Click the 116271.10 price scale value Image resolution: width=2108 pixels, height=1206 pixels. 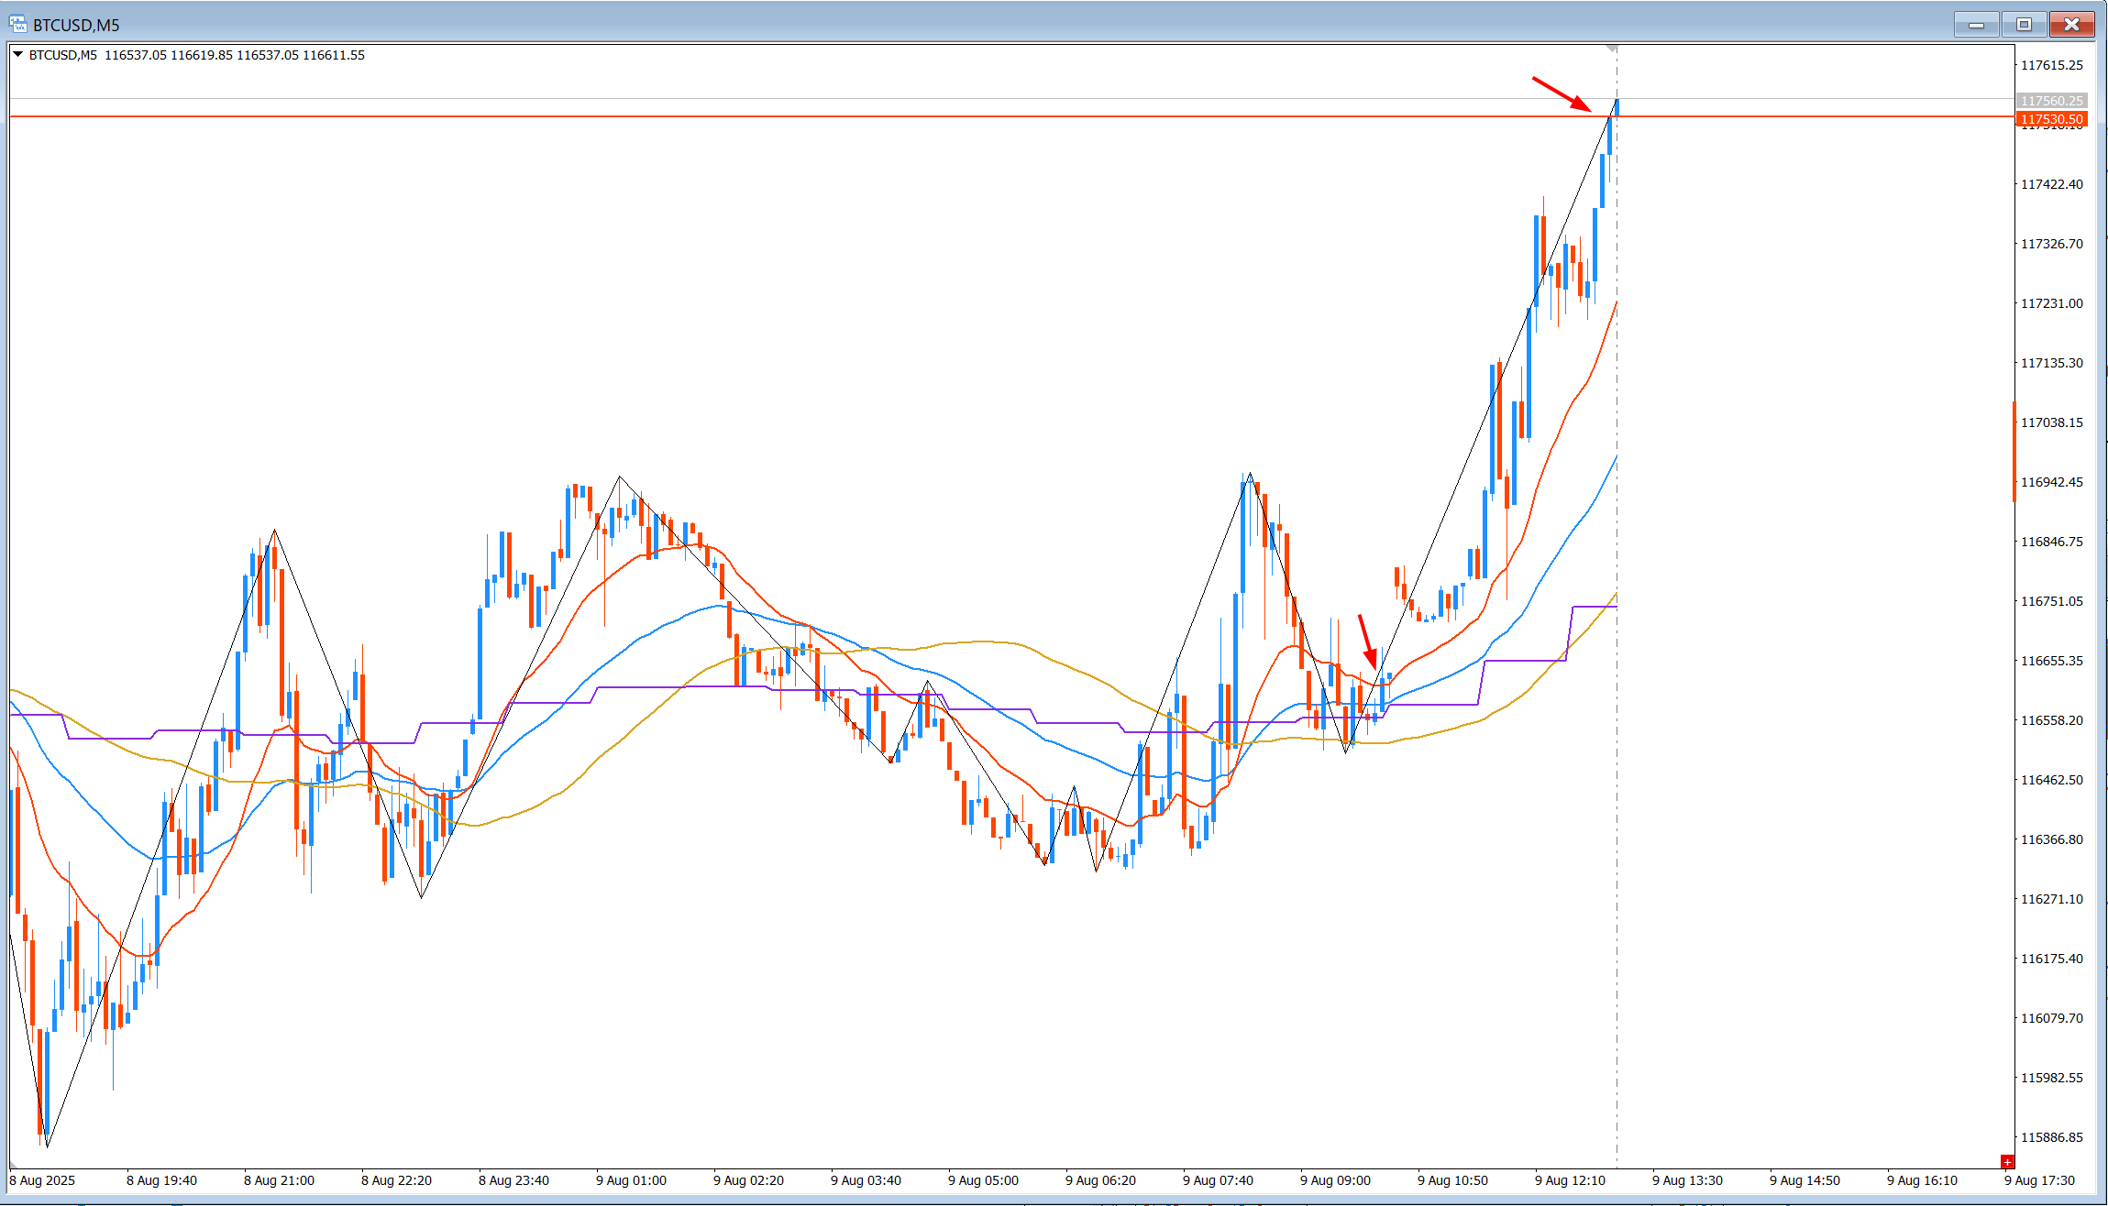[2052, 899]
